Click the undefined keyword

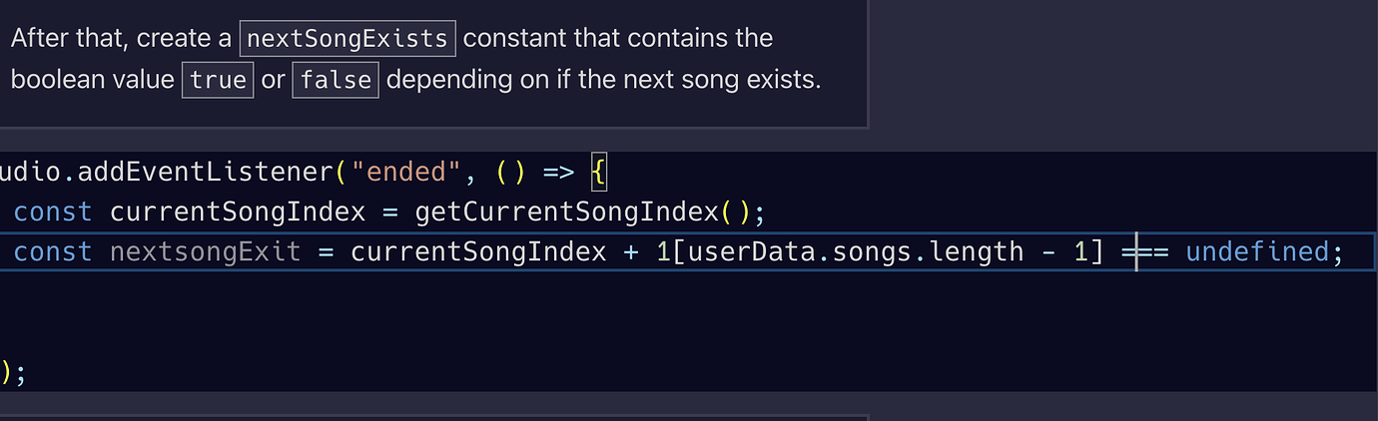1258,251
